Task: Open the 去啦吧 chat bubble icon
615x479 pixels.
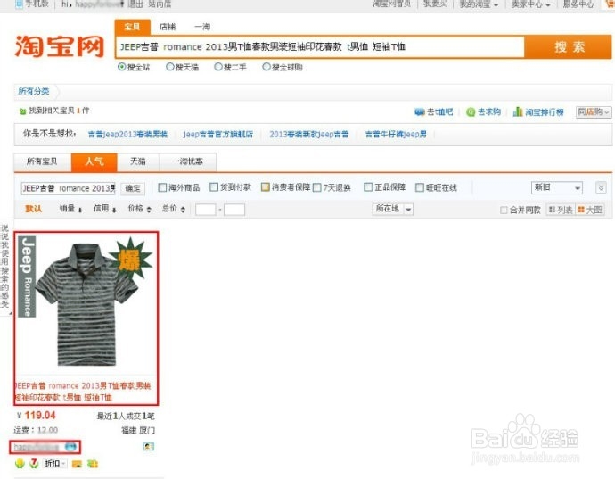Action: [420, 112]
